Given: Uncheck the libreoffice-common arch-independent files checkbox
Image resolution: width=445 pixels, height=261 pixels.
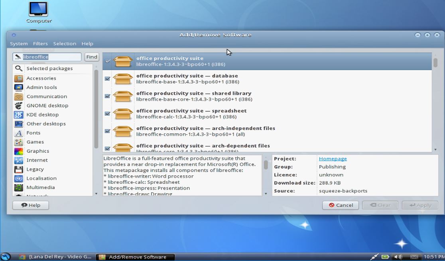Looking at the screenshot, I should [x=107, y=131].
